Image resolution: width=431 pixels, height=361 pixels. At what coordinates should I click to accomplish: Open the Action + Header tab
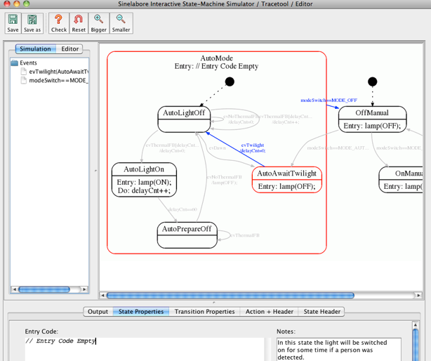point(269,312)
